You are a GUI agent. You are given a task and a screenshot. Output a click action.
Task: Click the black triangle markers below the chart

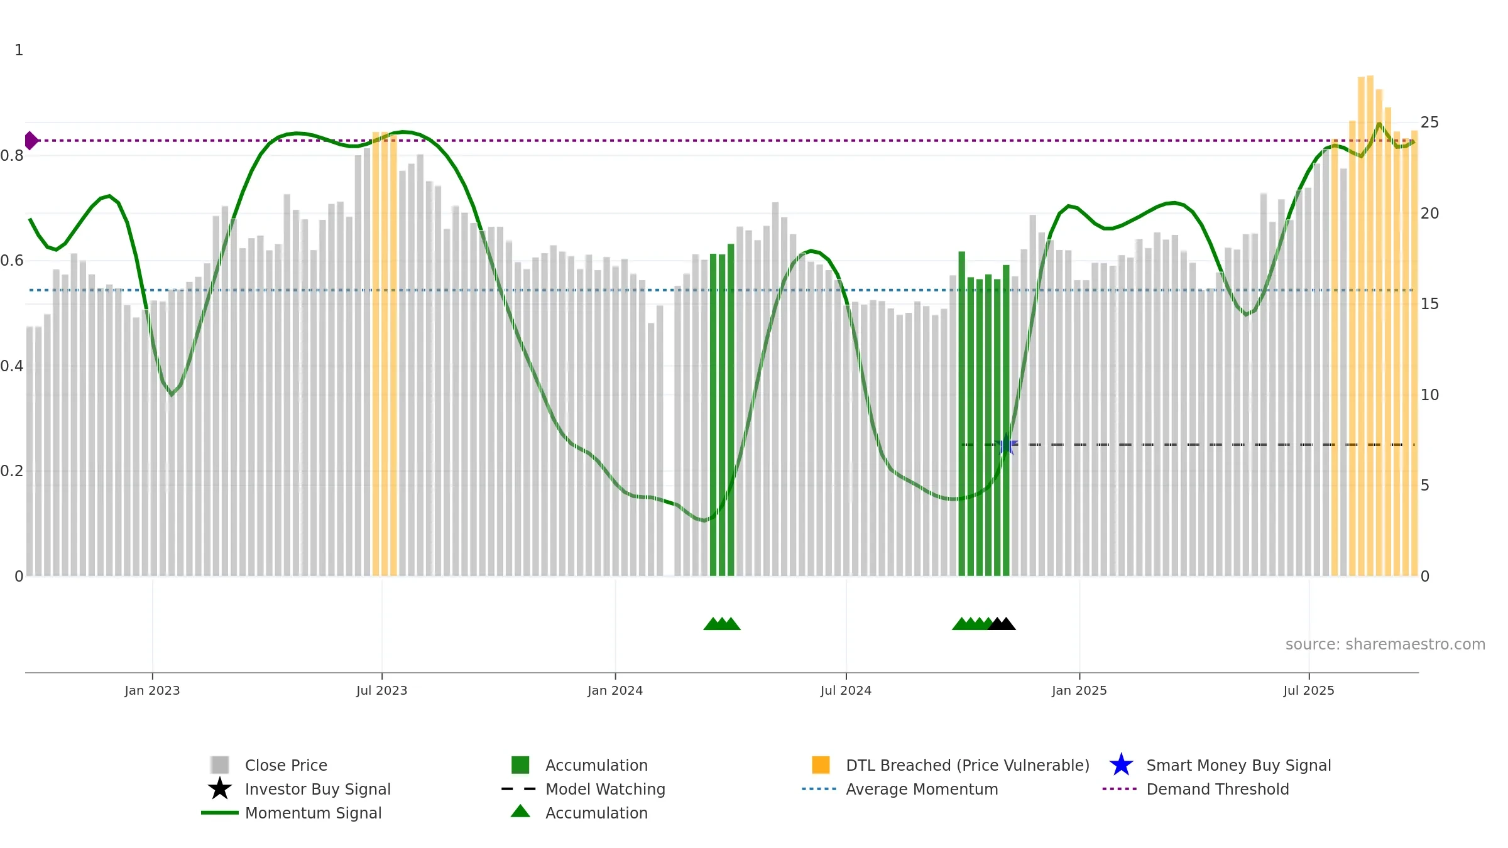1002,624
